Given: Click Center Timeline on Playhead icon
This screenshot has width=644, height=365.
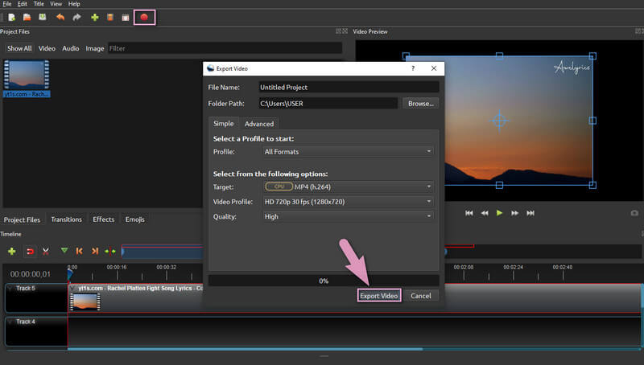Looking at the screenshot, I should pyautogui.click(x=110, y=251).
